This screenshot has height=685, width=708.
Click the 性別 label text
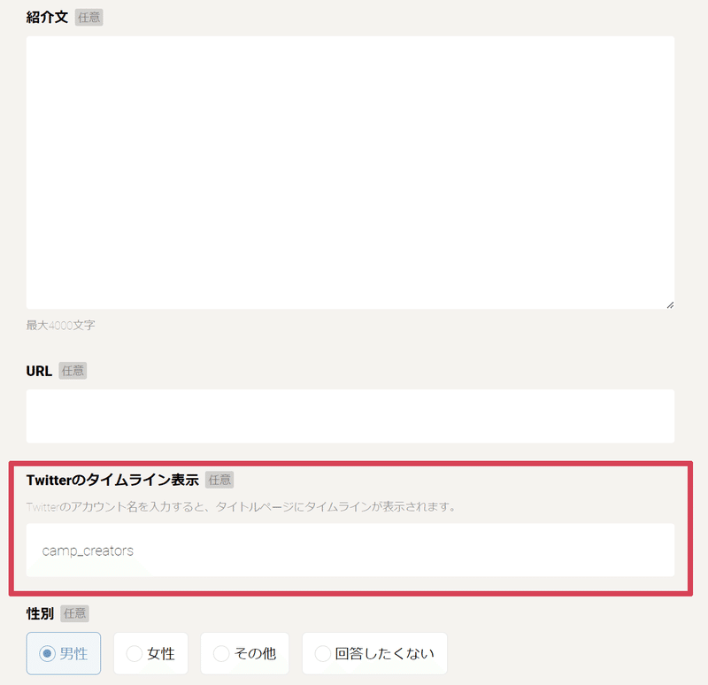[40, 613]
